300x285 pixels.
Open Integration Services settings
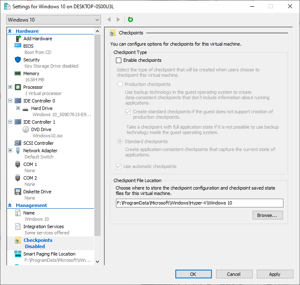pos(44,227)
